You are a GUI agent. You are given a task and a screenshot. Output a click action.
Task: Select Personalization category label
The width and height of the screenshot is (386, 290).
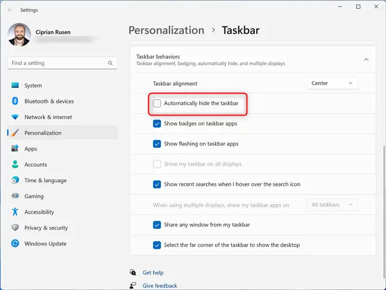coord(43,133)
